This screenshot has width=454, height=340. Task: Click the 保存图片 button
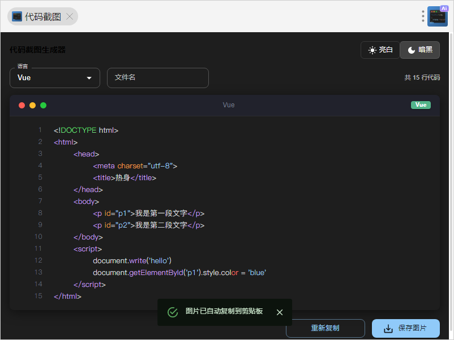tap(405, 328)
